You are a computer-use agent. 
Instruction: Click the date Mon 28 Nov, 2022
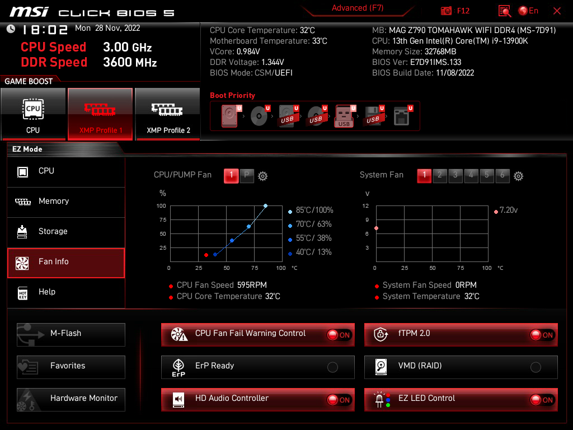click(107, 28)
